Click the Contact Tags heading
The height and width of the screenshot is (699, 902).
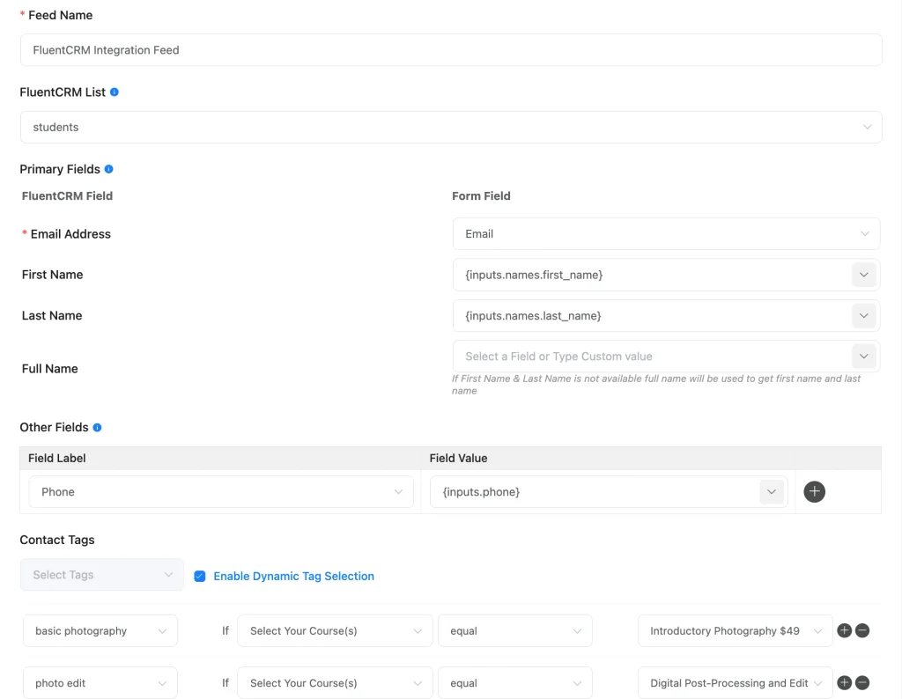click(x=57, y=540)
